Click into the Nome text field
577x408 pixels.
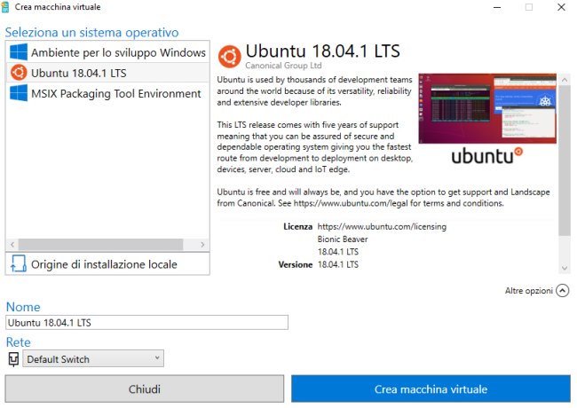point(146,322)
